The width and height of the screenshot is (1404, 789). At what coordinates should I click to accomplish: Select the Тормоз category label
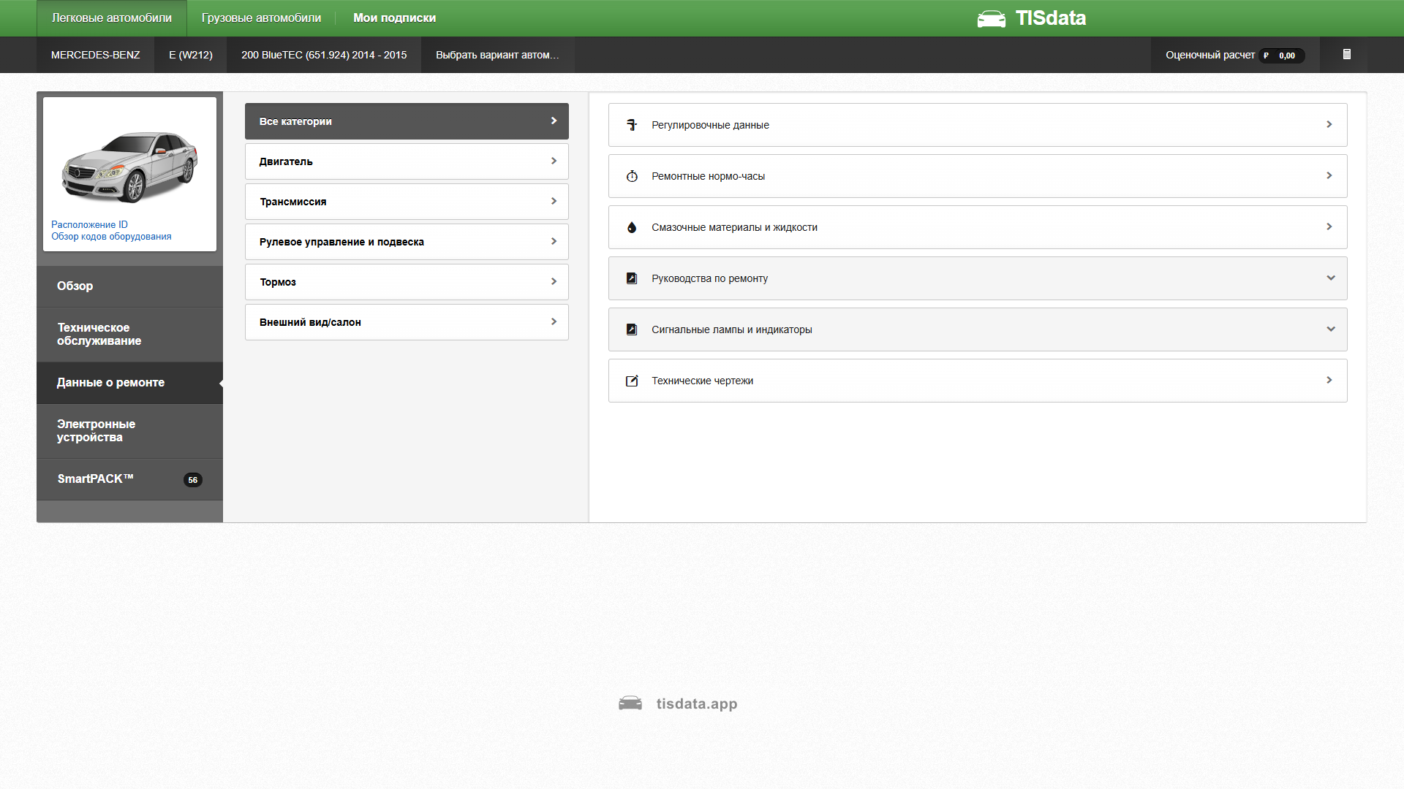coord(278,282)
